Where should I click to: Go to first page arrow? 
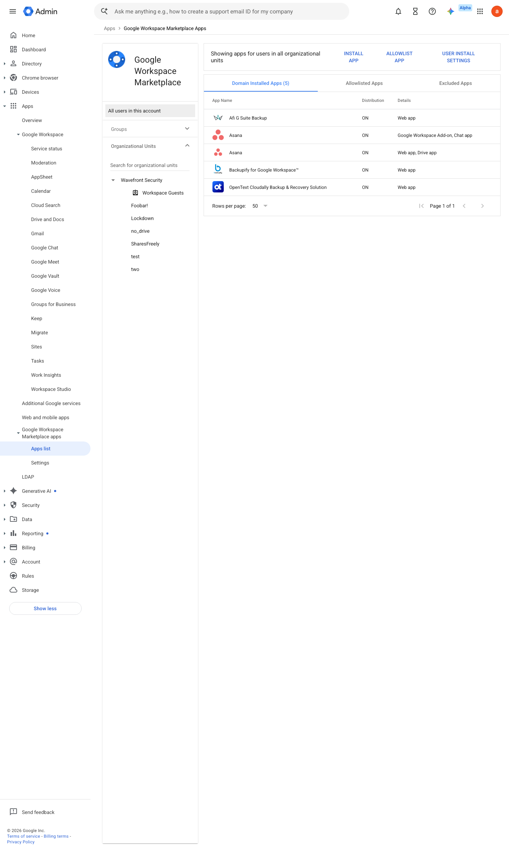[421, 206]
